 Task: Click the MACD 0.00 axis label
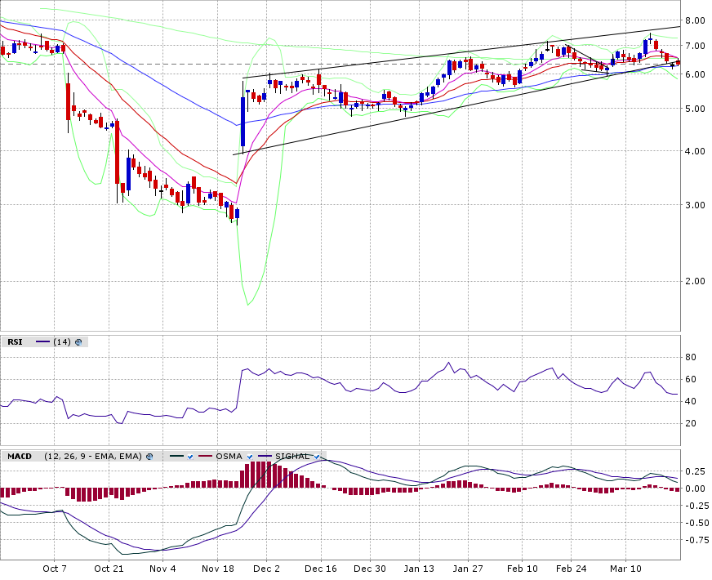click(x=695, y=489)
